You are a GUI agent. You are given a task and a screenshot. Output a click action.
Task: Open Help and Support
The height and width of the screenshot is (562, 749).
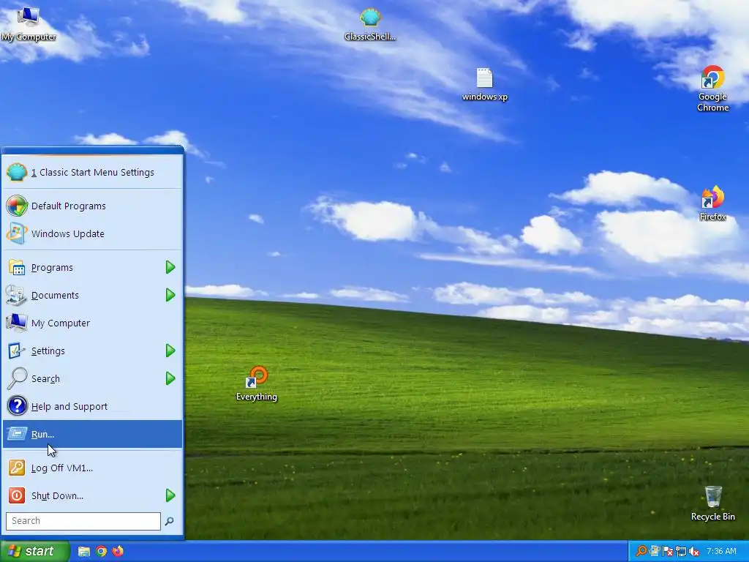(93, 407)
